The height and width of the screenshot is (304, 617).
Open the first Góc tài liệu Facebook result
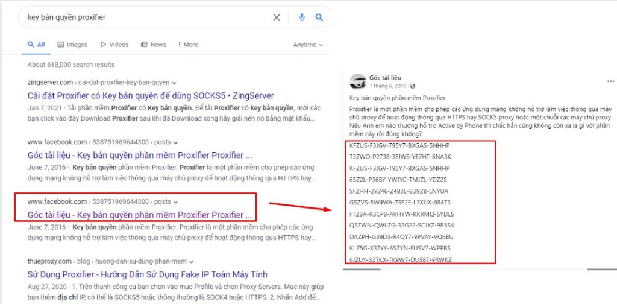pos(140,155)
